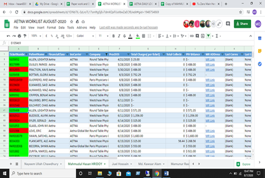Toggle Strikethrough formatting
The image size is (265, 178).
(125, 36)
